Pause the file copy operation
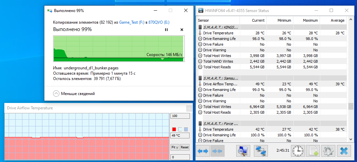Viewport: 357px width, 162px height. (x=166, y=30)
